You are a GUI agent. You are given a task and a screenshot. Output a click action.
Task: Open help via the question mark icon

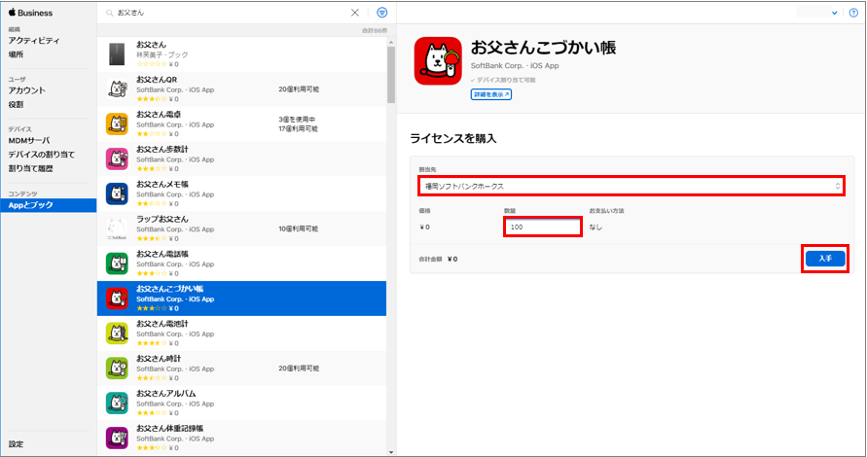coord(853,13)
